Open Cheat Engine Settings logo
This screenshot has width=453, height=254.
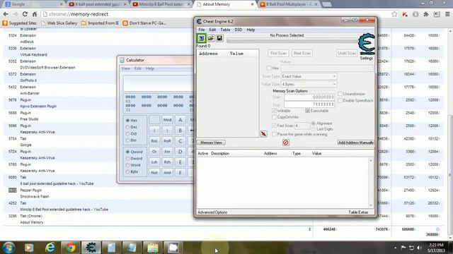coord(367,44)
